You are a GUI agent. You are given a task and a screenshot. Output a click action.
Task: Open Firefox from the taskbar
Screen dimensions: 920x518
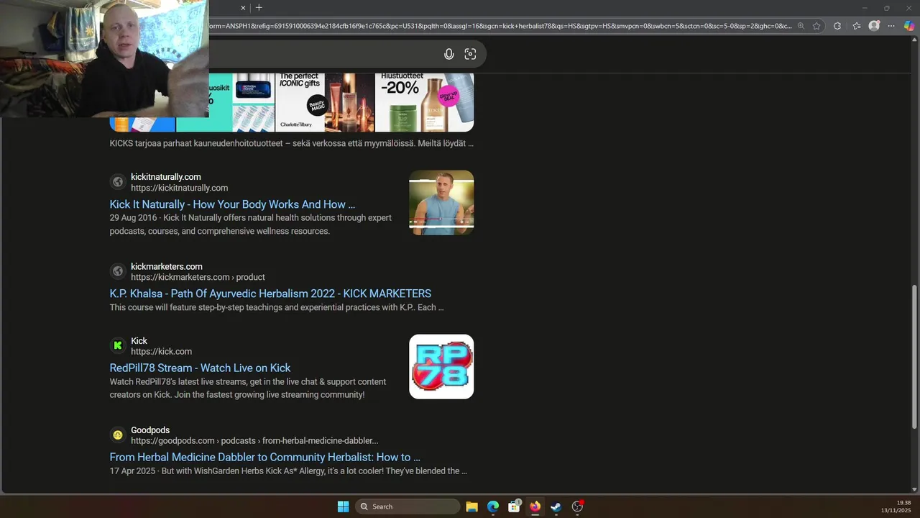(x=535, y=506)
